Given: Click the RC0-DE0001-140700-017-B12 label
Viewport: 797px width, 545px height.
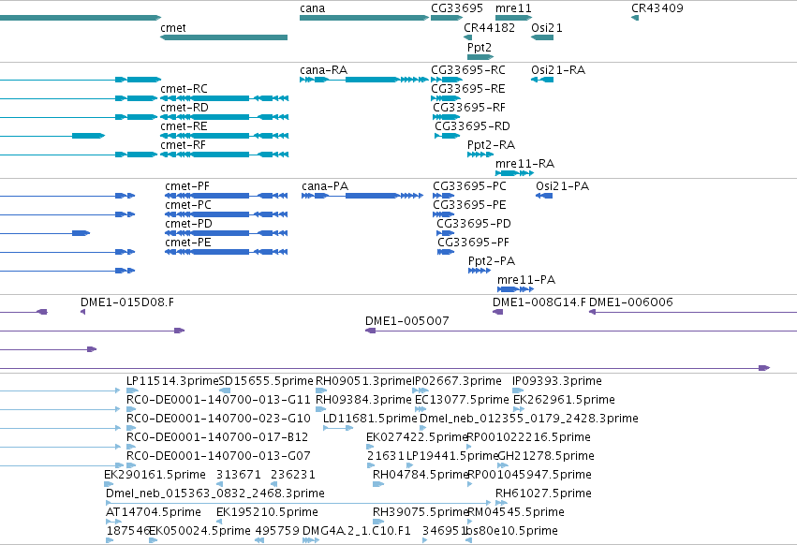Looking at the screenshot, I should [217, 437].
